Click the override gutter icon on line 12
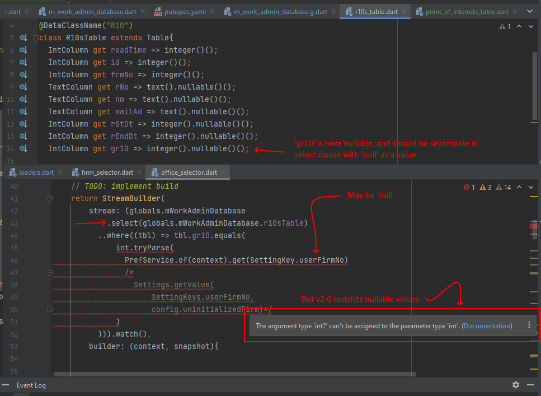The image size is (541, 396). [x=23, y=124]
